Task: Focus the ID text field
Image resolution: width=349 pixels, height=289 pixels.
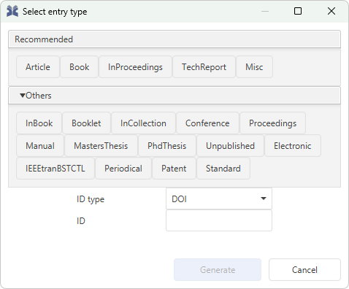Action: [x=219, y=220]
